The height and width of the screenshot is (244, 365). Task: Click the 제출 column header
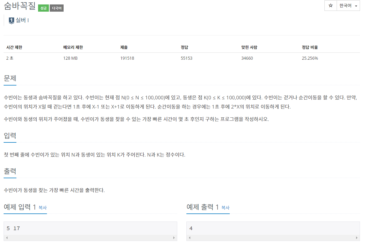124,47
